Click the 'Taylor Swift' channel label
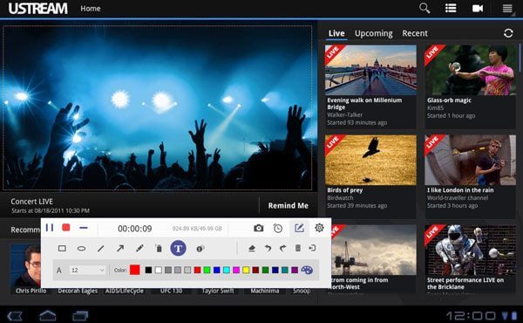Viewport: 523px width, 323px height. (218, 291)
